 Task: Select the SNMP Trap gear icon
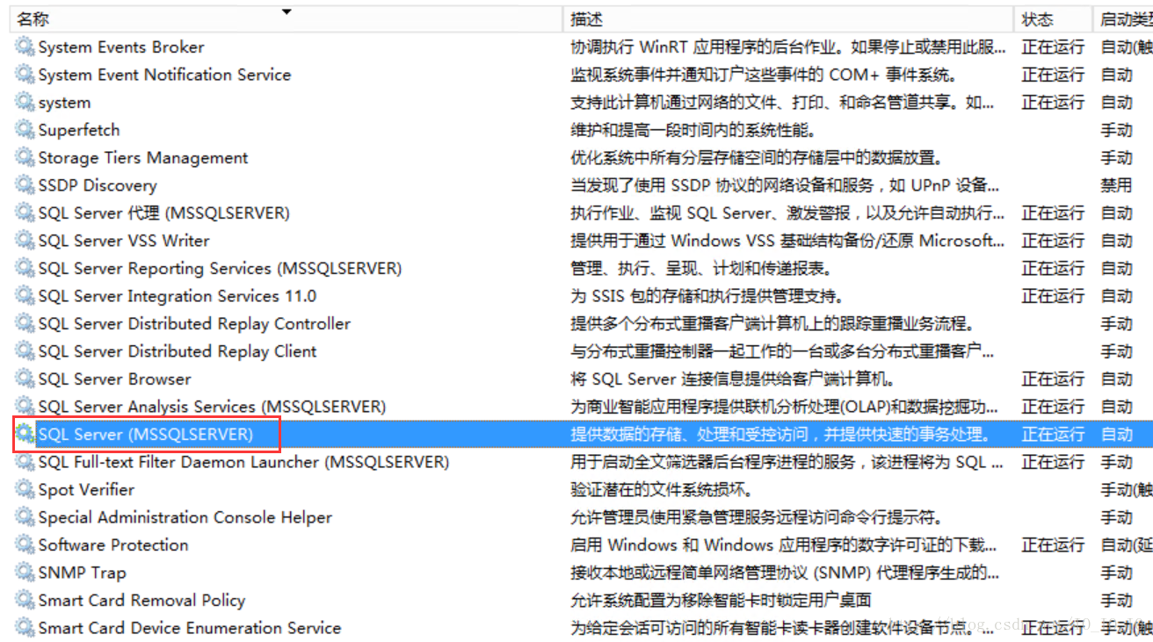point(25,573)
